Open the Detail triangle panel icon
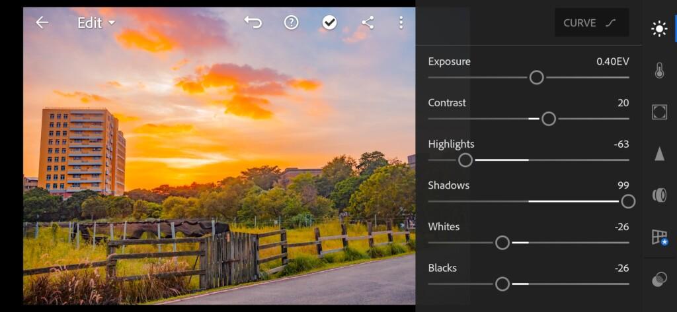 (659, 154)
